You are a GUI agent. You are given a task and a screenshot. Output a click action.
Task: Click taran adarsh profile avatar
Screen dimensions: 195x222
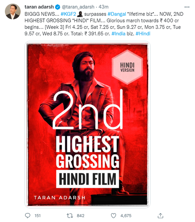click(13, 11)
